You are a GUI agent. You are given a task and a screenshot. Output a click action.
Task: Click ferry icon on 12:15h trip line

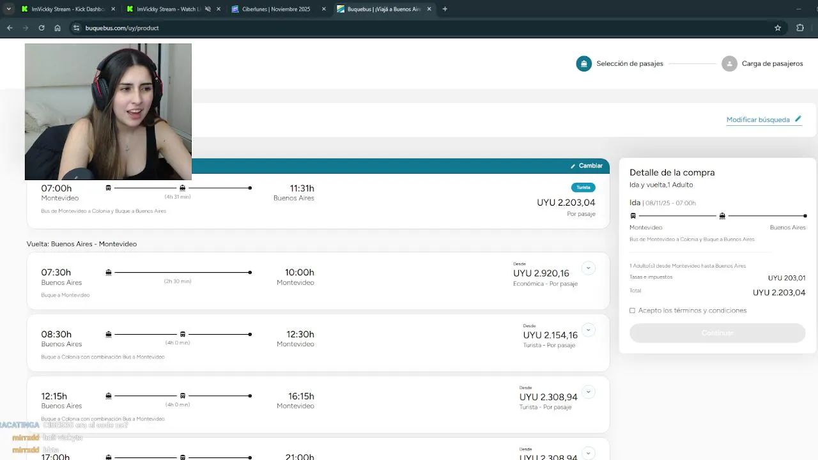(109, 396)
